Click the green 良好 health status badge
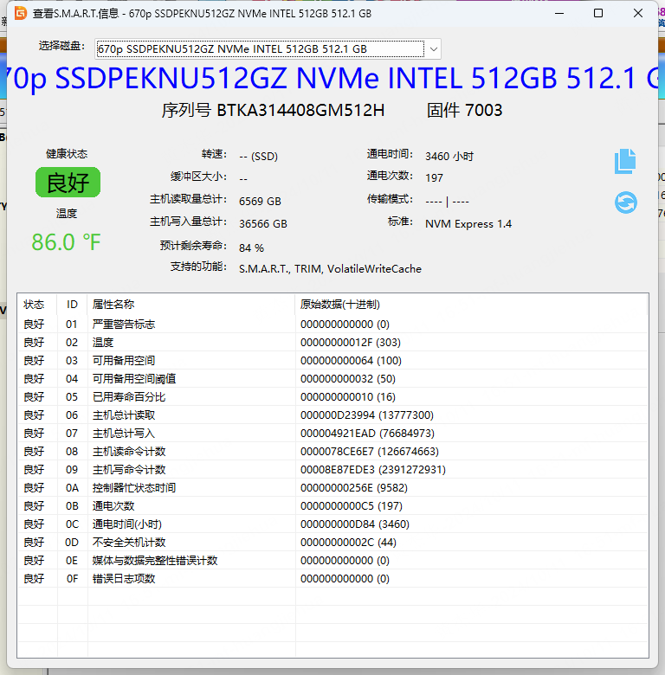Screen dimensions: 665x675 (68, 182)
